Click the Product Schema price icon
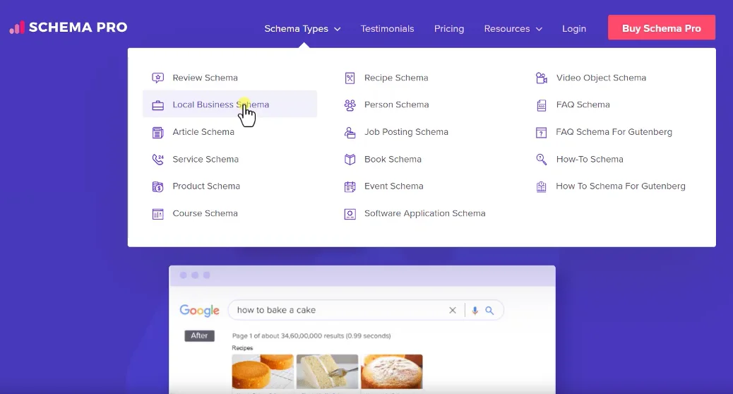Image resolution: width=733 pixels, height=394 pixels. coord(158,186)
